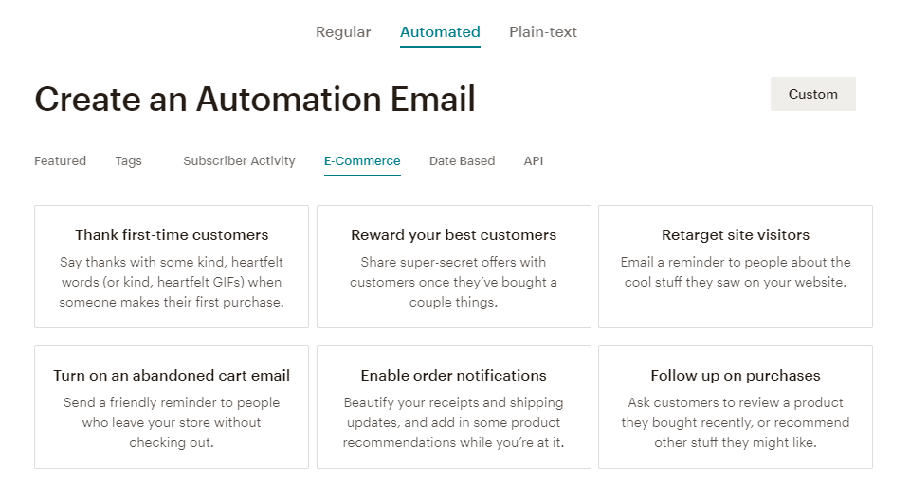The image size is (910, 483).
Task: Click the Custom button
Action: (x=812, y=94)
